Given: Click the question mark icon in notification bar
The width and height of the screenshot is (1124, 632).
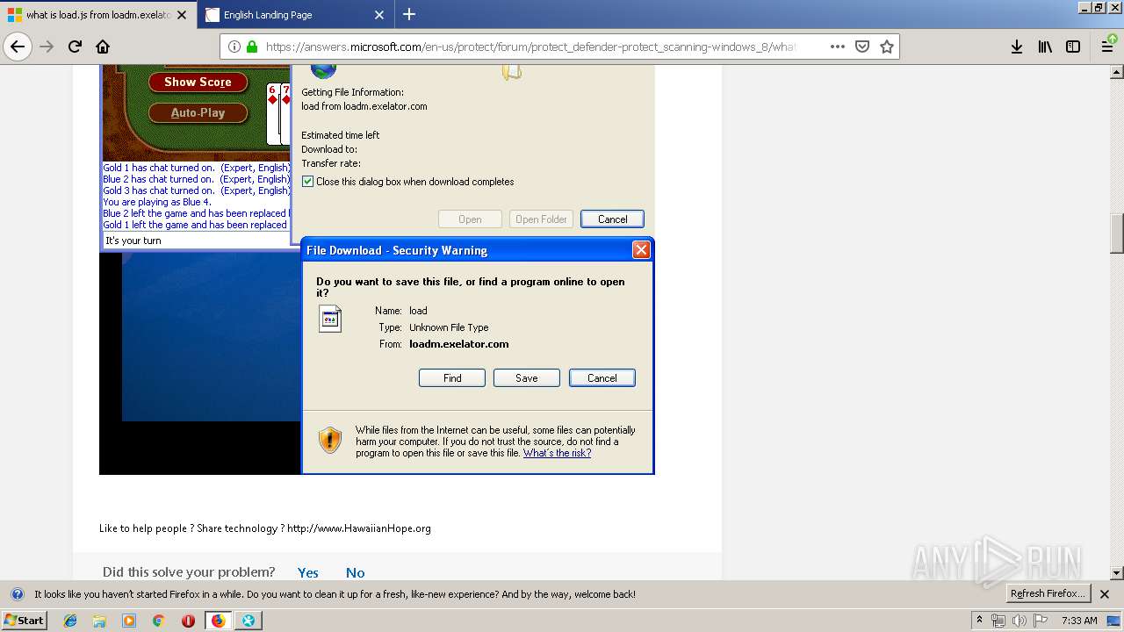Looking at the screenshot, I should click(17, 594).
